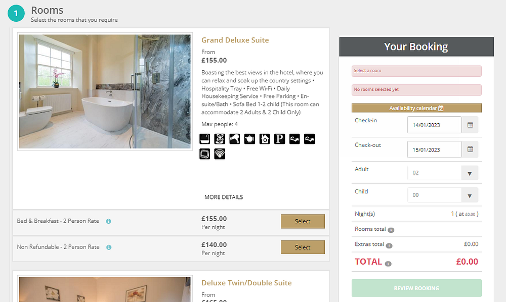Open the Grand Deluxe Suite title link

click(235, 40)
